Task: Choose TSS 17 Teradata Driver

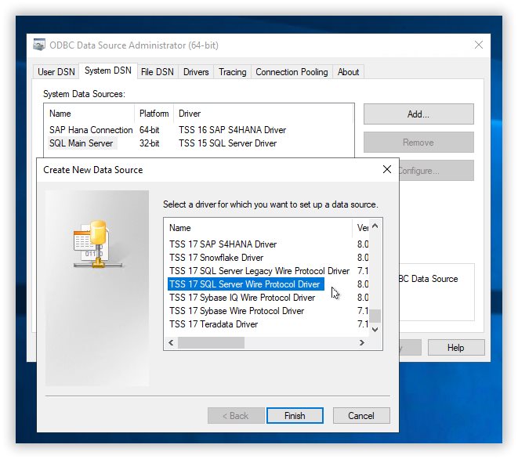Action: point(213,324)
